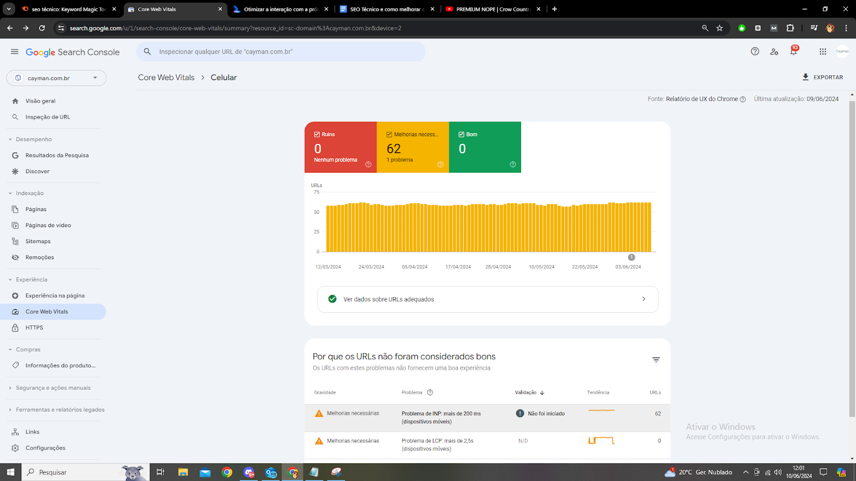Open the cayman.com.br property dropdown
The height and width of the screenshot is (481, 856).
tap(56, 78)
